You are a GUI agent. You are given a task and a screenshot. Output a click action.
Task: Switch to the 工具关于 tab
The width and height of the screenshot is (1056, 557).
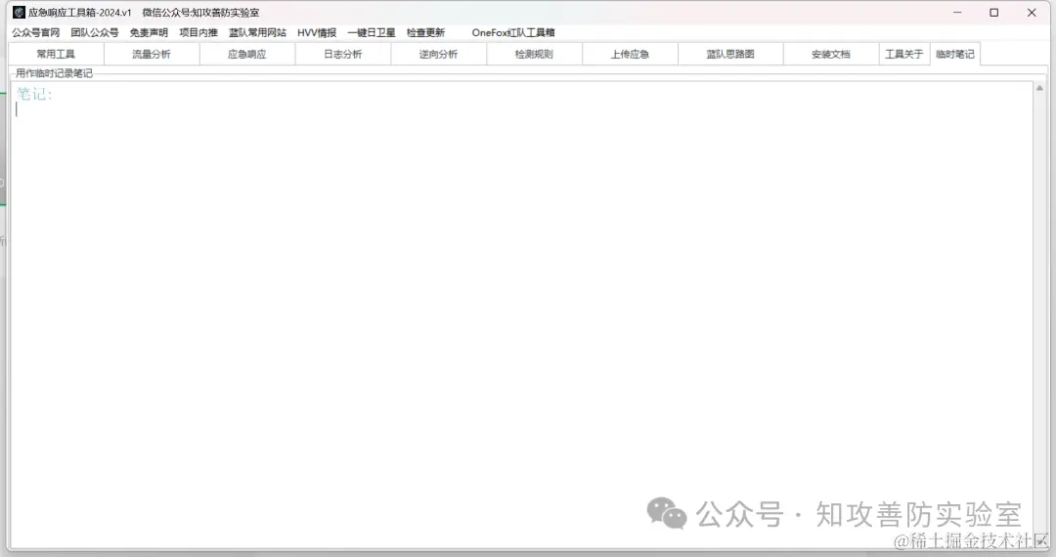pos(903,54)
